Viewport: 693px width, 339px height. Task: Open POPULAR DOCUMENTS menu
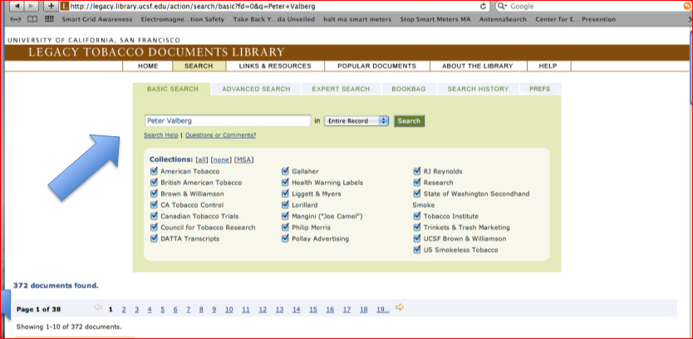tap(377, 66)
